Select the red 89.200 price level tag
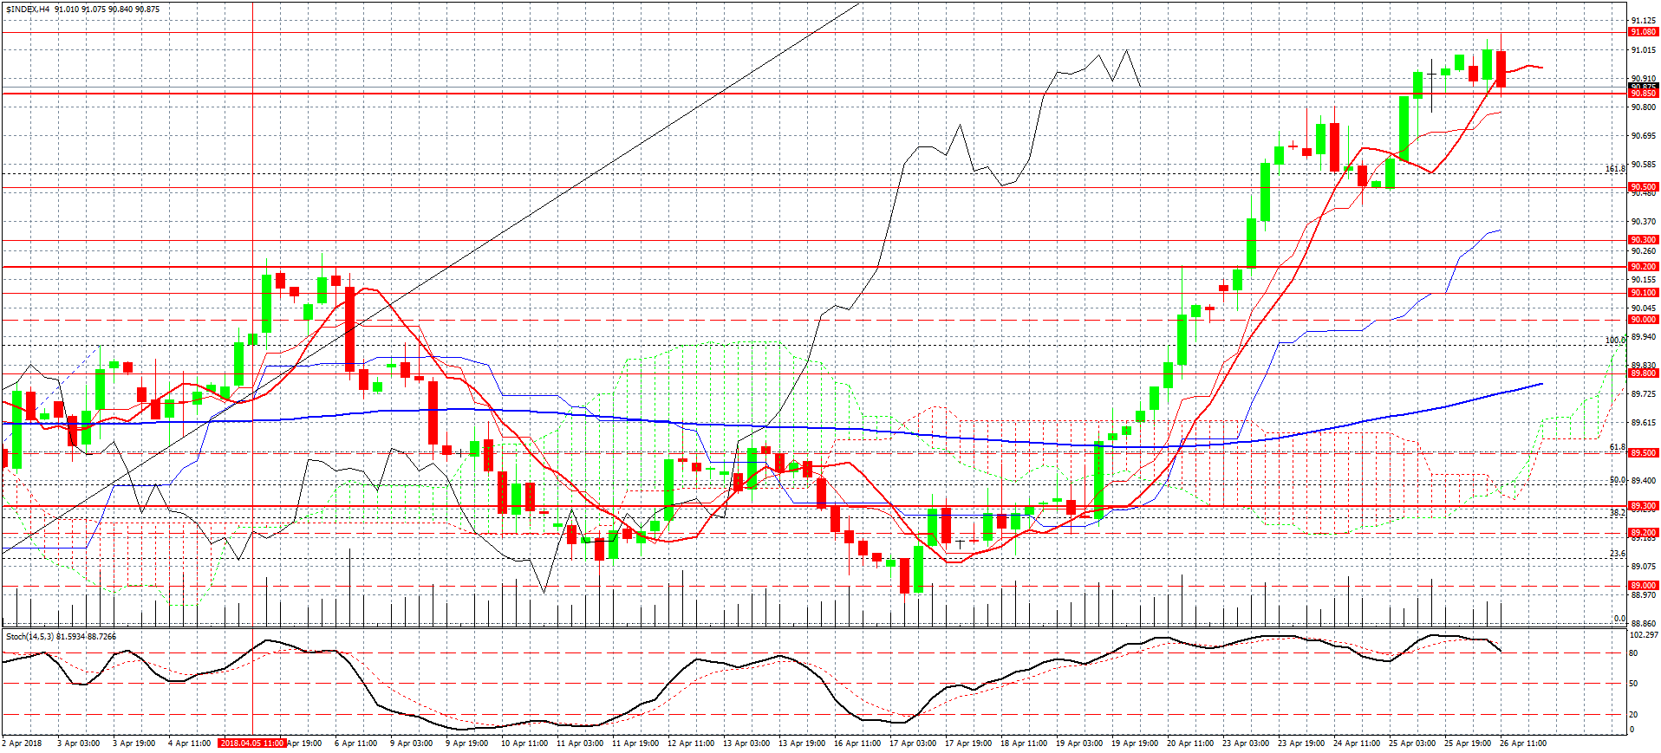The width and height of the screenshot is (1661, 753). click(x=1644, y=533)
